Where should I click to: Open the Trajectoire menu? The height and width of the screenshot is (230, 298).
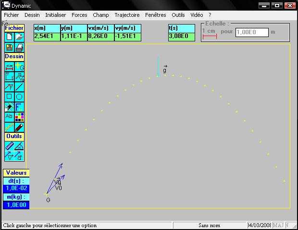(x=127, y=15)
